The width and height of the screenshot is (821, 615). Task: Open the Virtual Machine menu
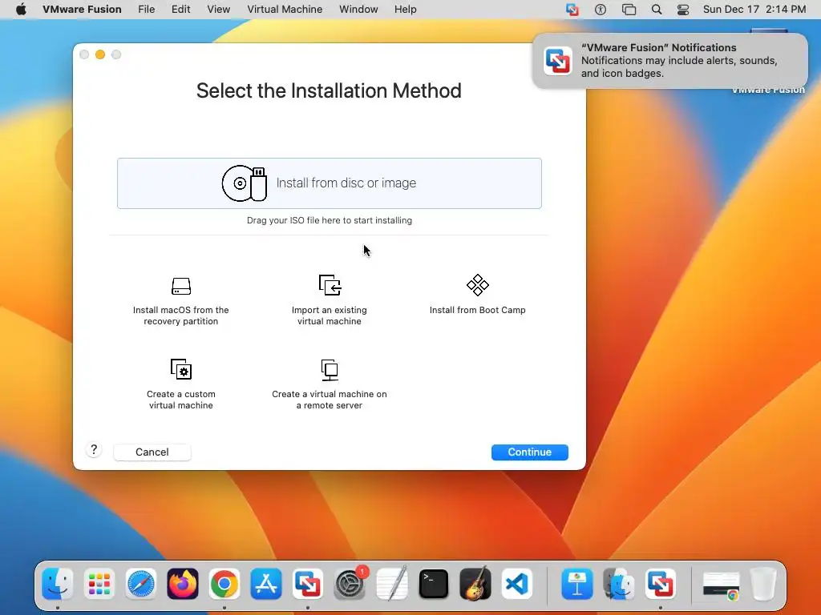tap(285, 10)
